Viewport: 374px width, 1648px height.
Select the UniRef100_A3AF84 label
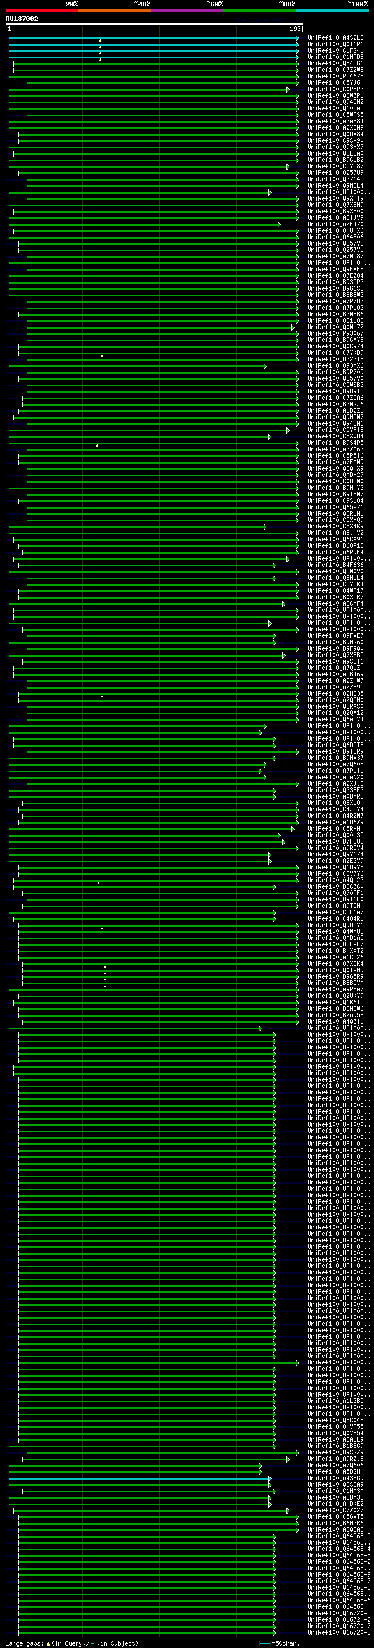click(x=335, y=121)
